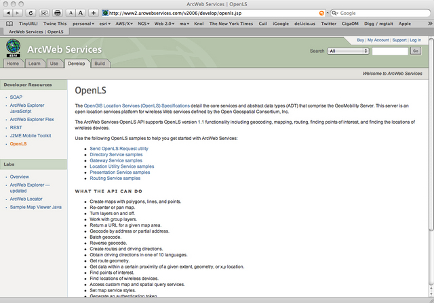Open Location Utility Service samples link
The height and width of the screenshot is (303, 434).
tap(122, 166)
